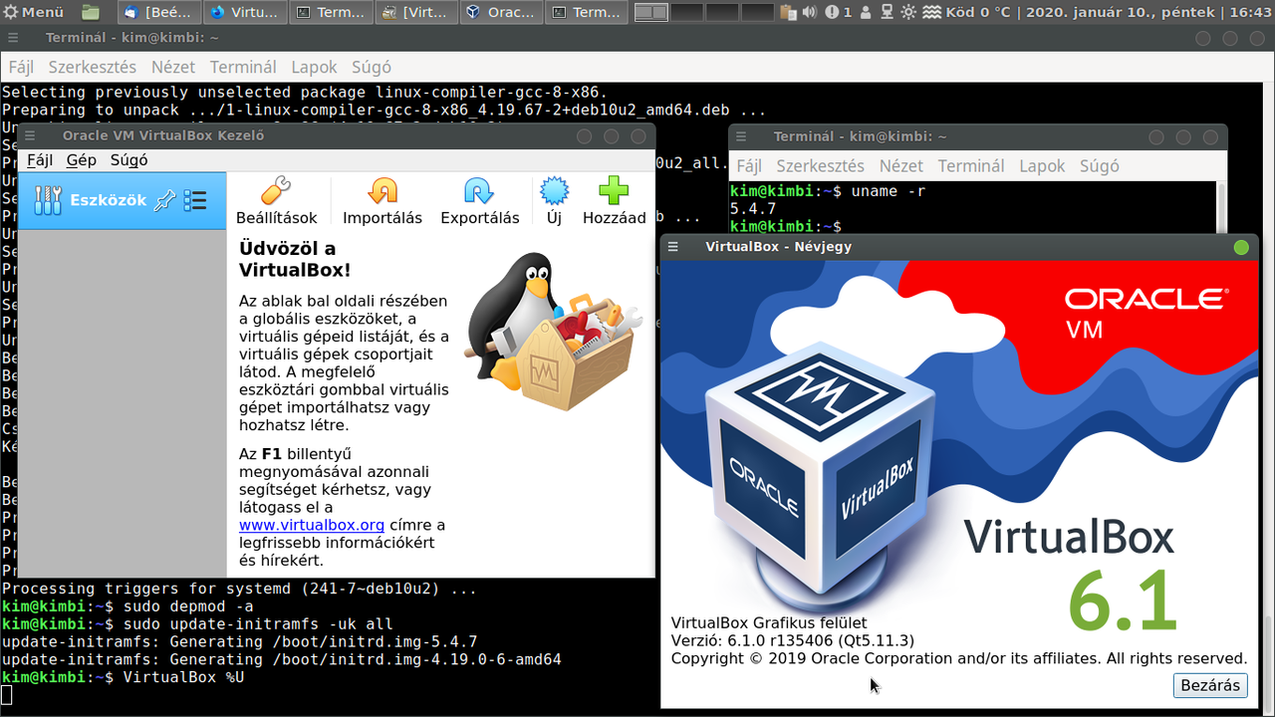Open window menu icon of VirtualBox Kezelő
The height and width of the screenshot is (717, 1275).
click(30, 136)
